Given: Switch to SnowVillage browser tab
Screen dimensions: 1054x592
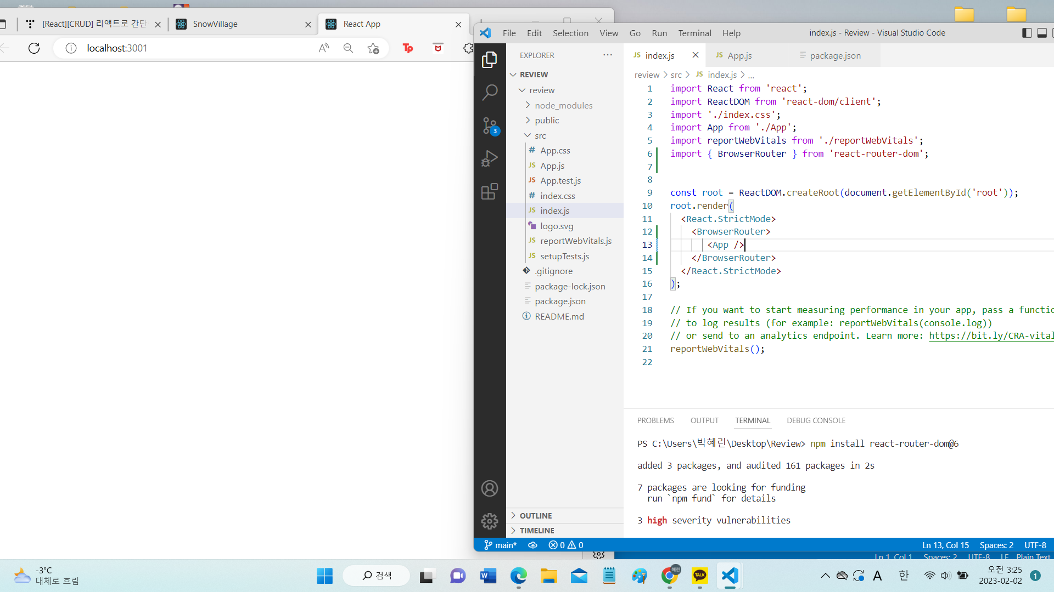Looking at the screenshot, I should [x=243, y=24].
